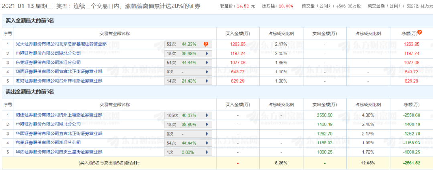This screenshot has width=433, height=170.
Task: Click the 105次 46.67% stats box for 财通证券
Action: [184, 115]
